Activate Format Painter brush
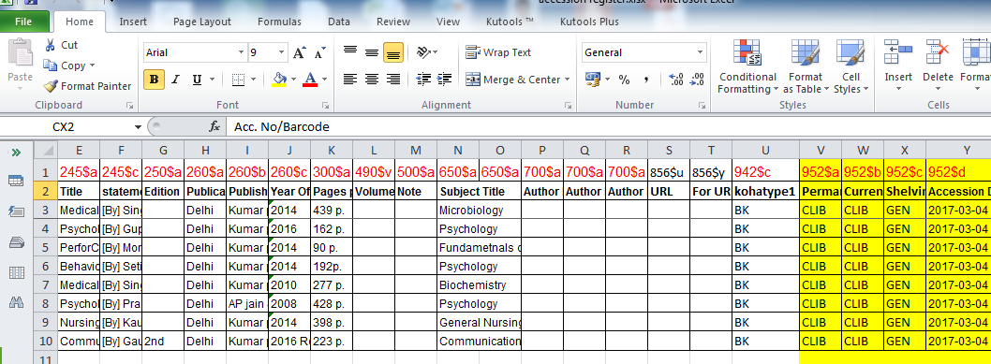Screen dimensions: 991x364 (x=50, y=86)
